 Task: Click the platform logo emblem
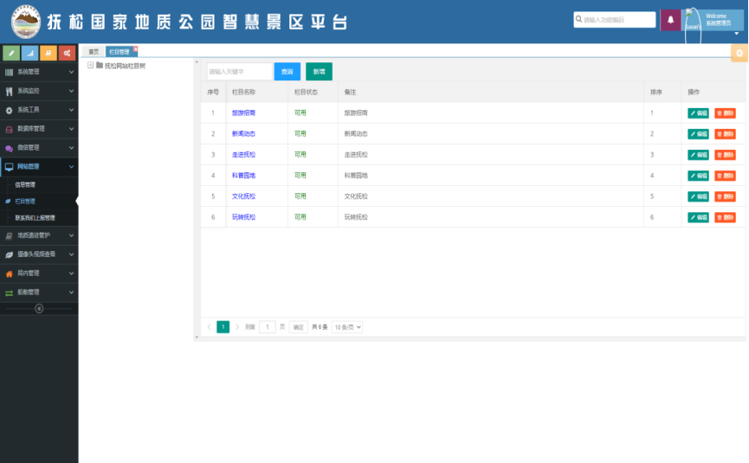pyautogui.click(x=26, y=22)
